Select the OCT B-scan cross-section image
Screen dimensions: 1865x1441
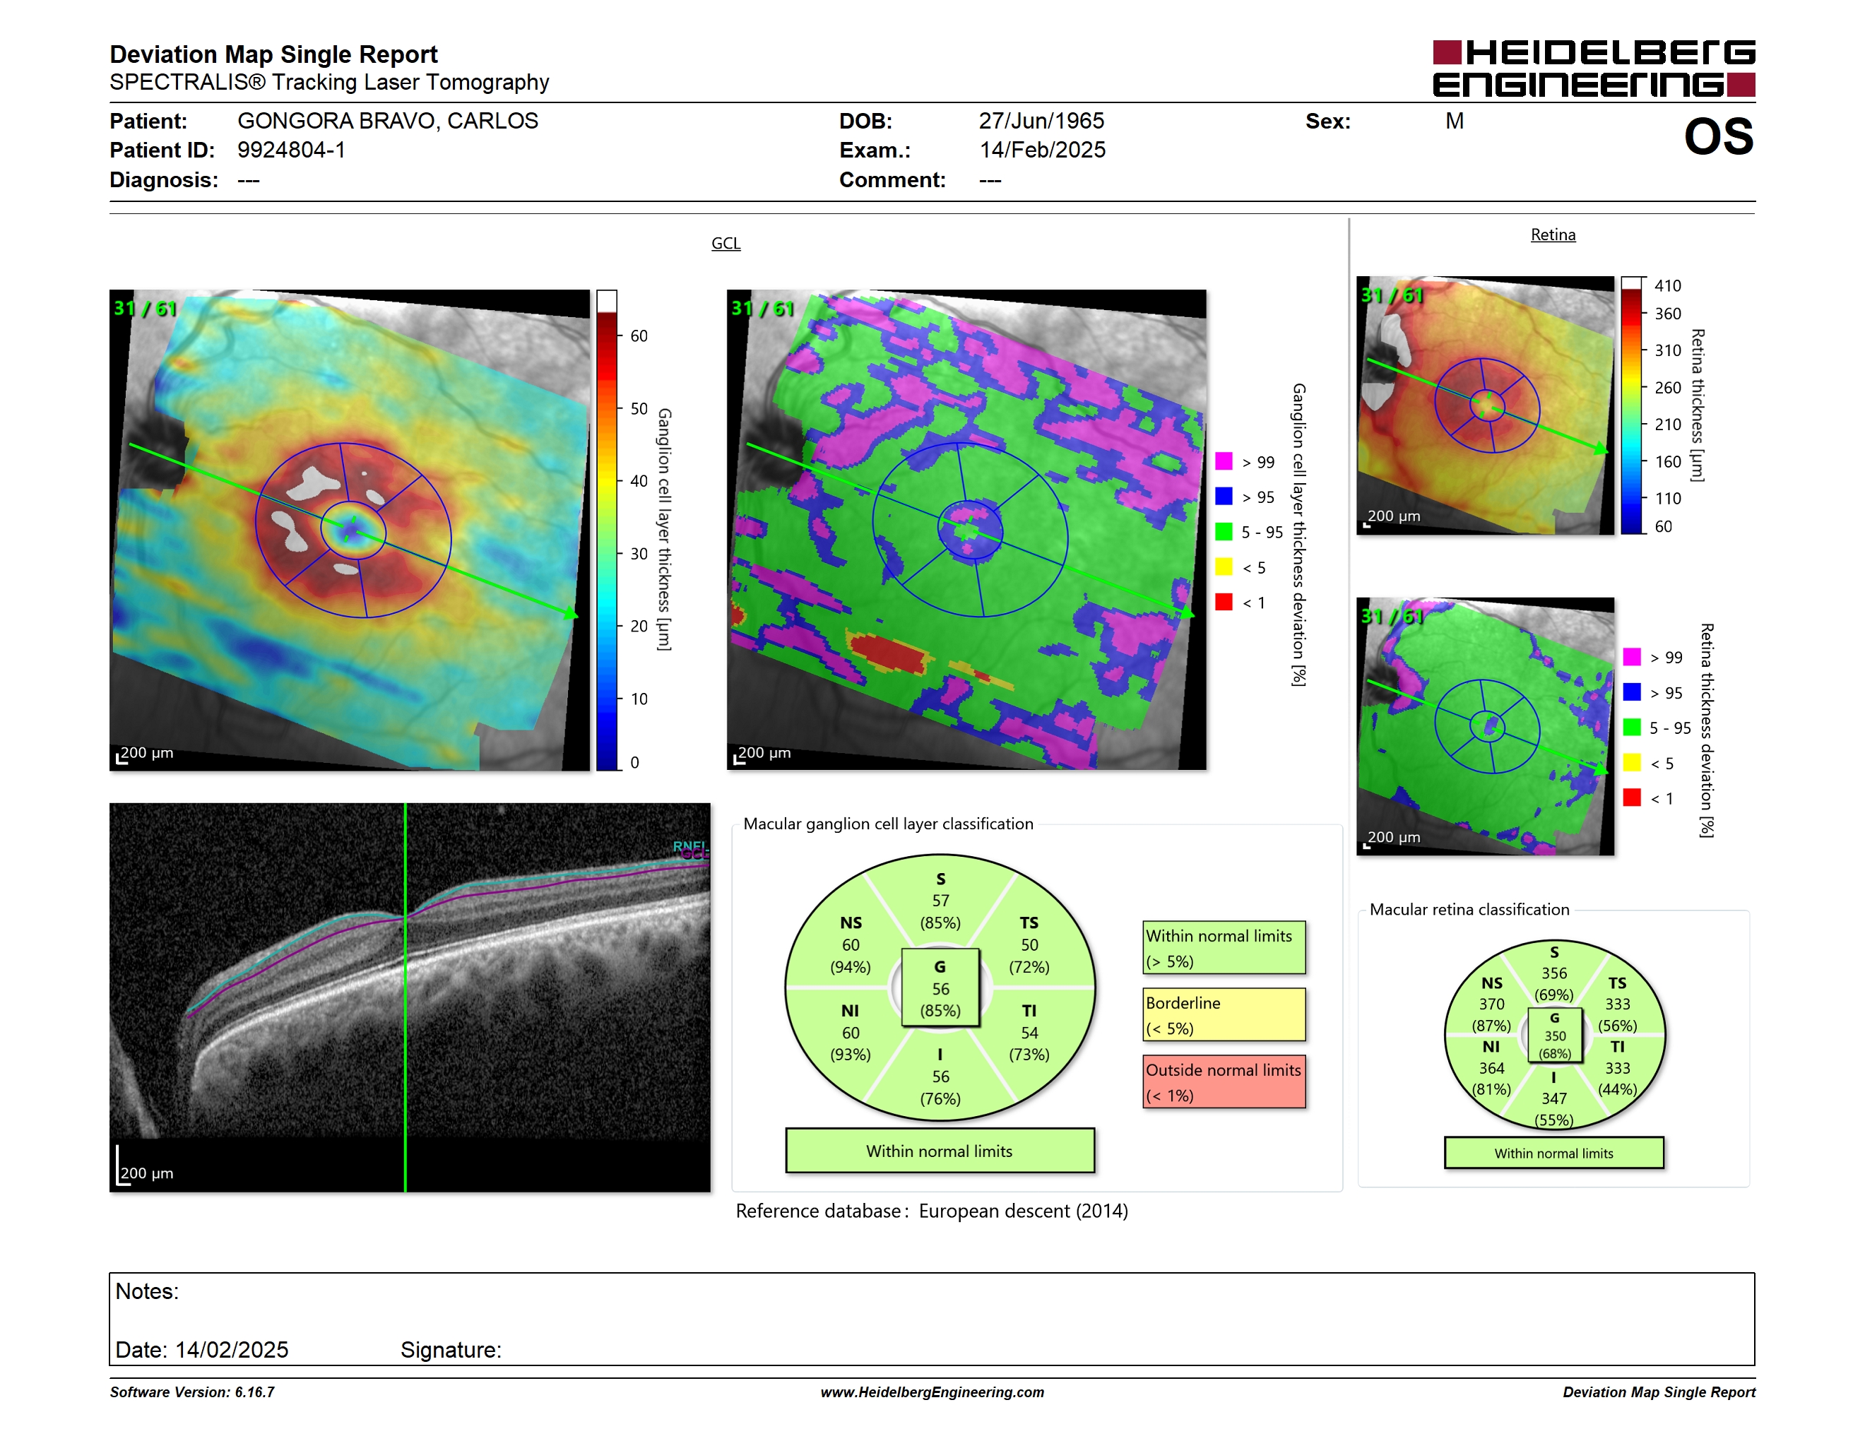point(410,997)
